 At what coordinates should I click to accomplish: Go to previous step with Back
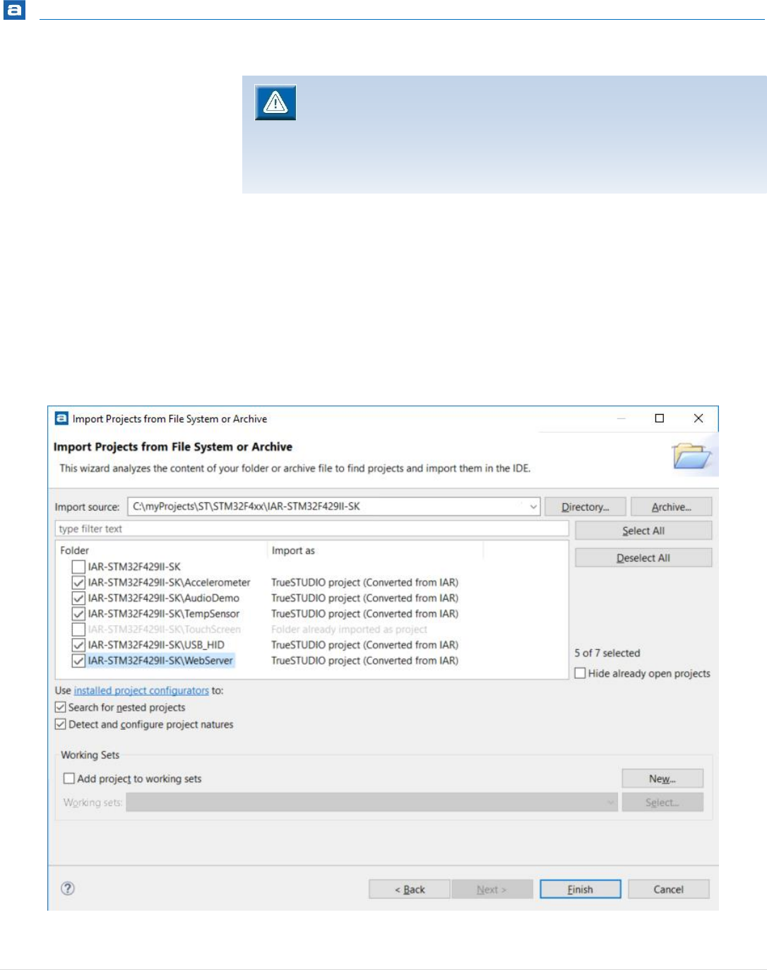(x=410, y=889)
